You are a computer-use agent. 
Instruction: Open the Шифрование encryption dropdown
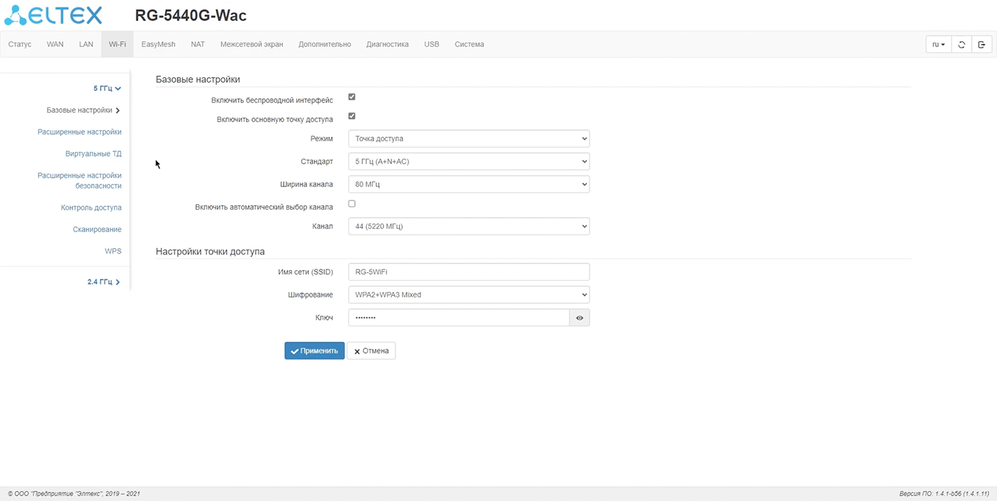pos(469,295)
